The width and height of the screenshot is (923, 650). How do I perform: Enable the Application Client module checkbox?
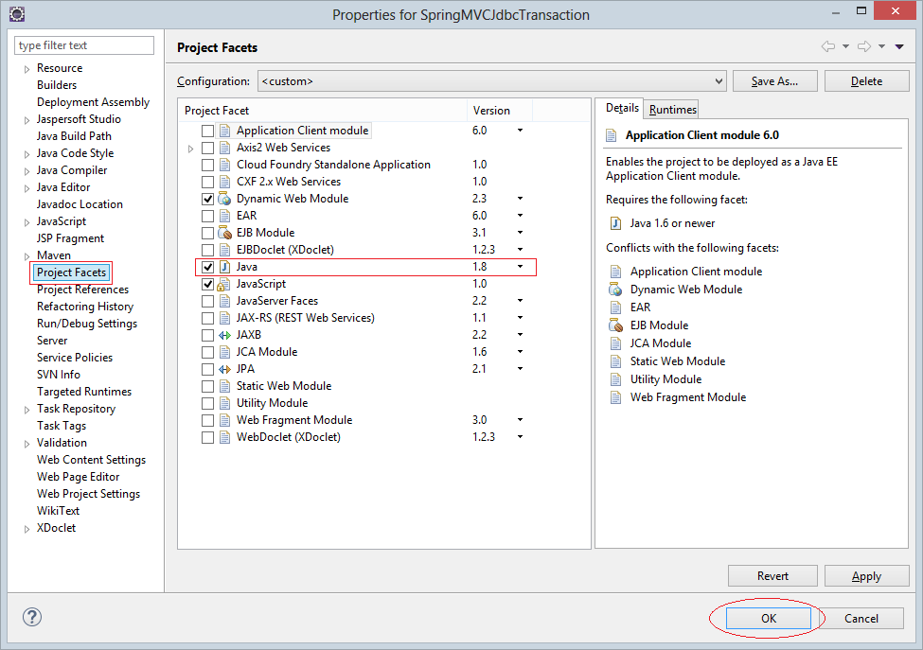tap(207, 131)
